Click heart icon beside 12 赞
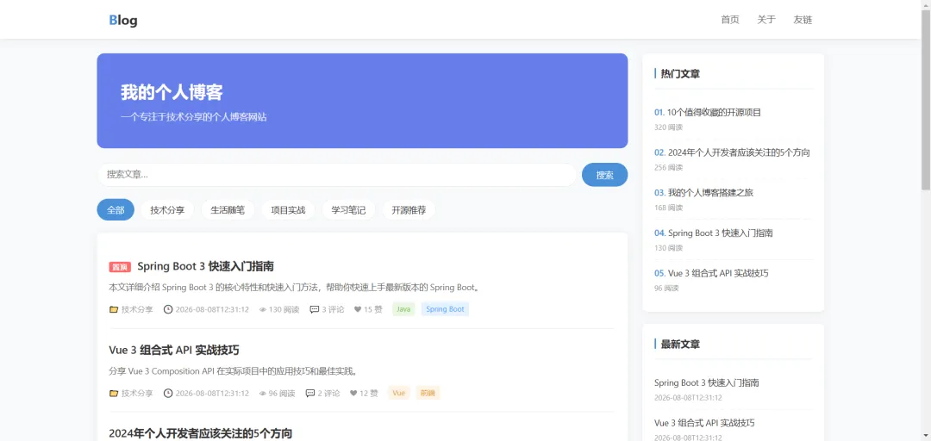Screen dimensions: 931x441 353,393
